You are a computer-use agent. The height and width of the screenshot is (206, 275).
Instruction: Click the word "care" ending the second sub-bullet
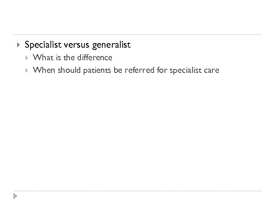point(212,70)
